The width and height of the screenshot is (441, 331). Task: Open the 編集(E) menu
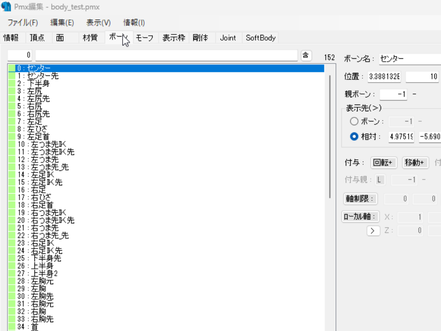62,23
